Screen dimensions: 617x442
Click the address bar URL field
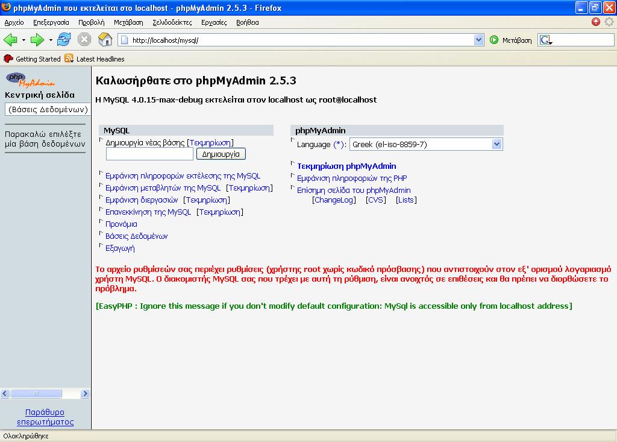pyautogui.click(x=301, y=40)
